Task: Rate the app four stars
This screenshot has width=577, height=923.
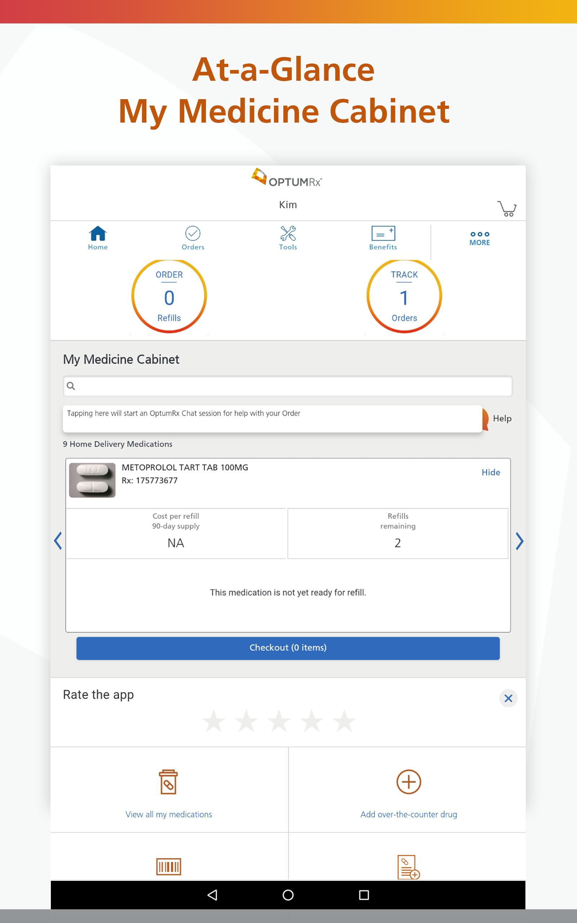Action: point(312,720)
